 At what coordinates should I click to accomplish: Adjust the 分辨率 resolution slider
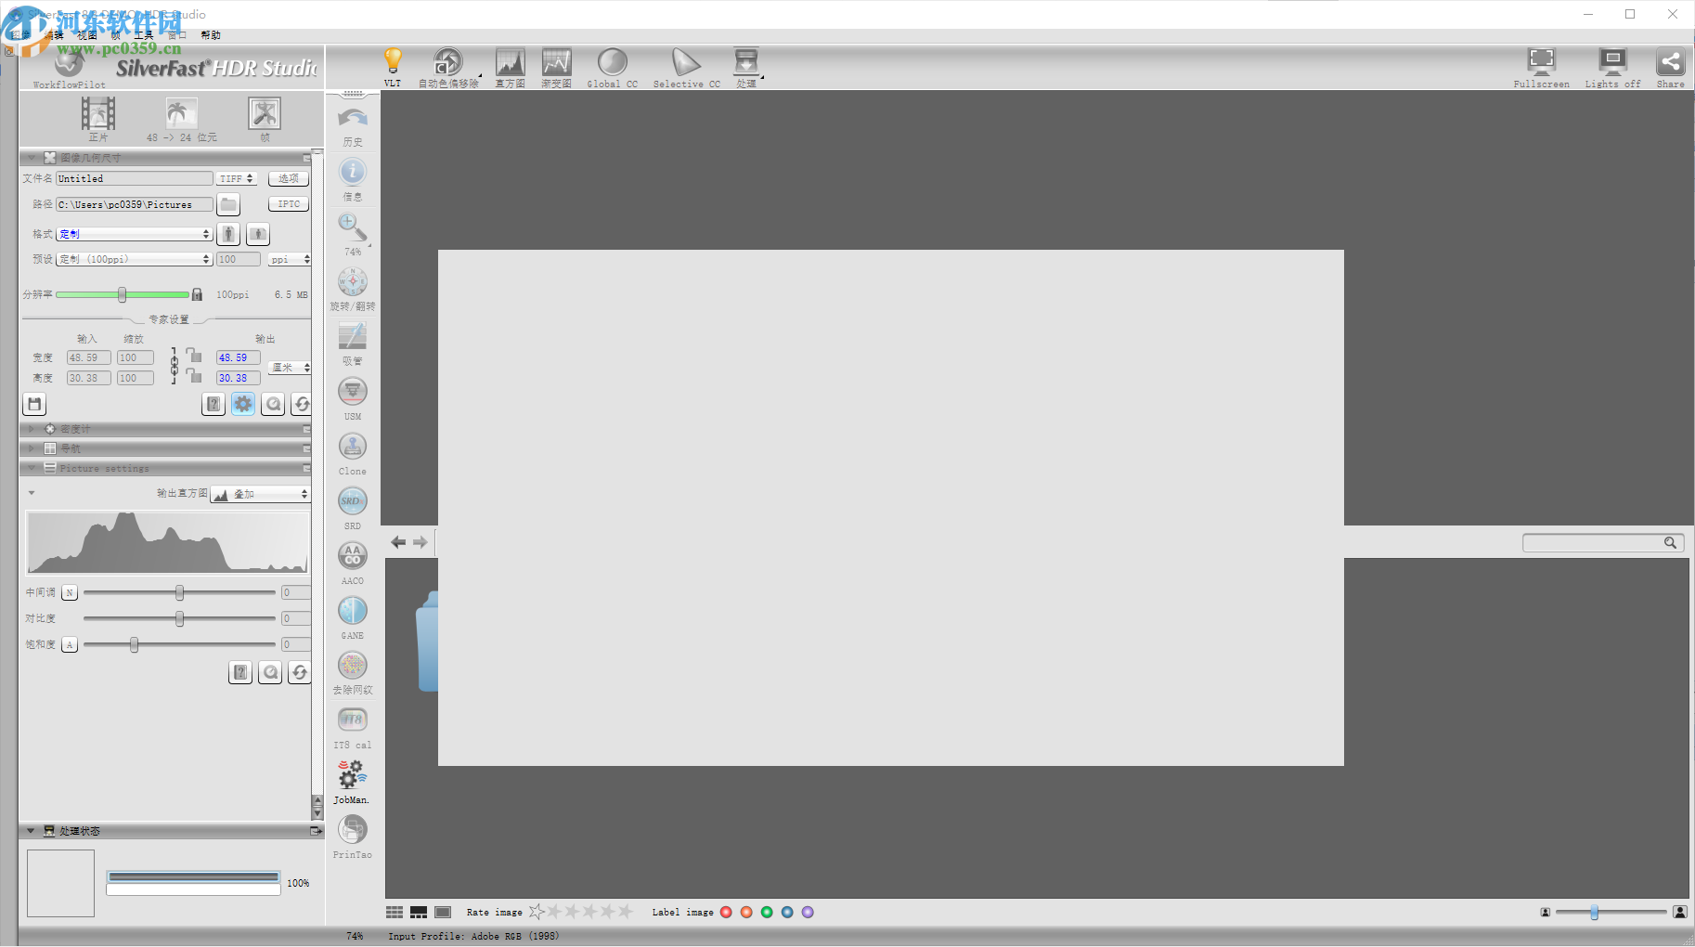tap(122, 294)
